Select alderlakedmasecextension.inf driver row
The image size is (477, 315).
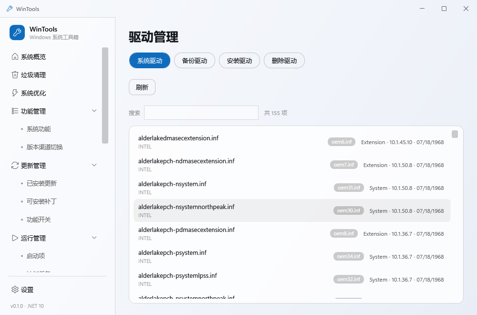pos(292,142)
